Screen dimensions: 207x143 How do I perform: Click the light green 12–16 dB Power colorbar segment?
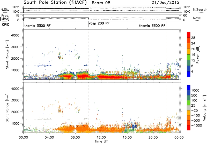[189, 57]
